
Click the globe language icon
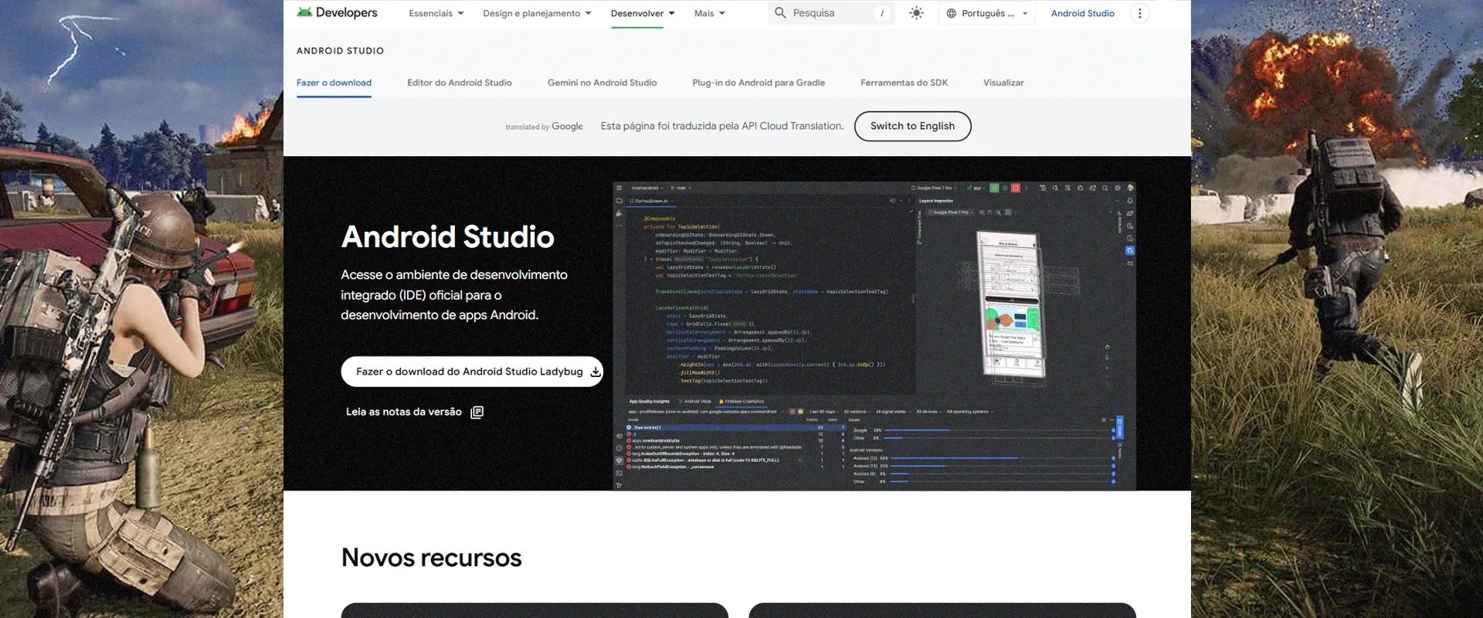951,13
